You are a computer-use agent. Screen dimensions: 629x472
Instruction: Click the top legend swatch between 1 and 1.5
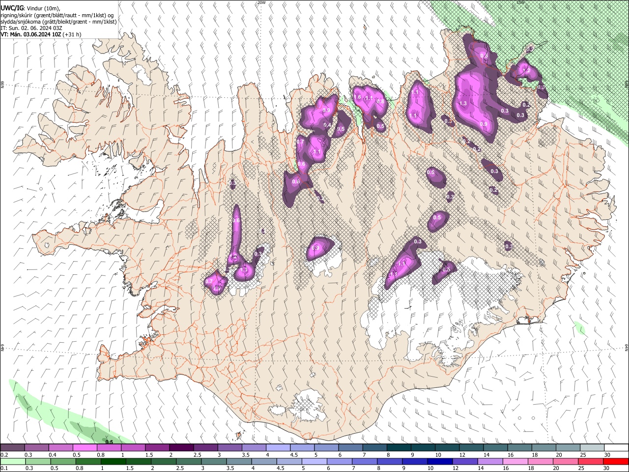click(x=133, y=448)
